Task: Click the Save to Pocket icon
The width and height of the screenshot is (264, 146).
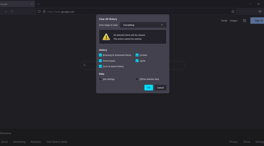Action: pos(260,12)
